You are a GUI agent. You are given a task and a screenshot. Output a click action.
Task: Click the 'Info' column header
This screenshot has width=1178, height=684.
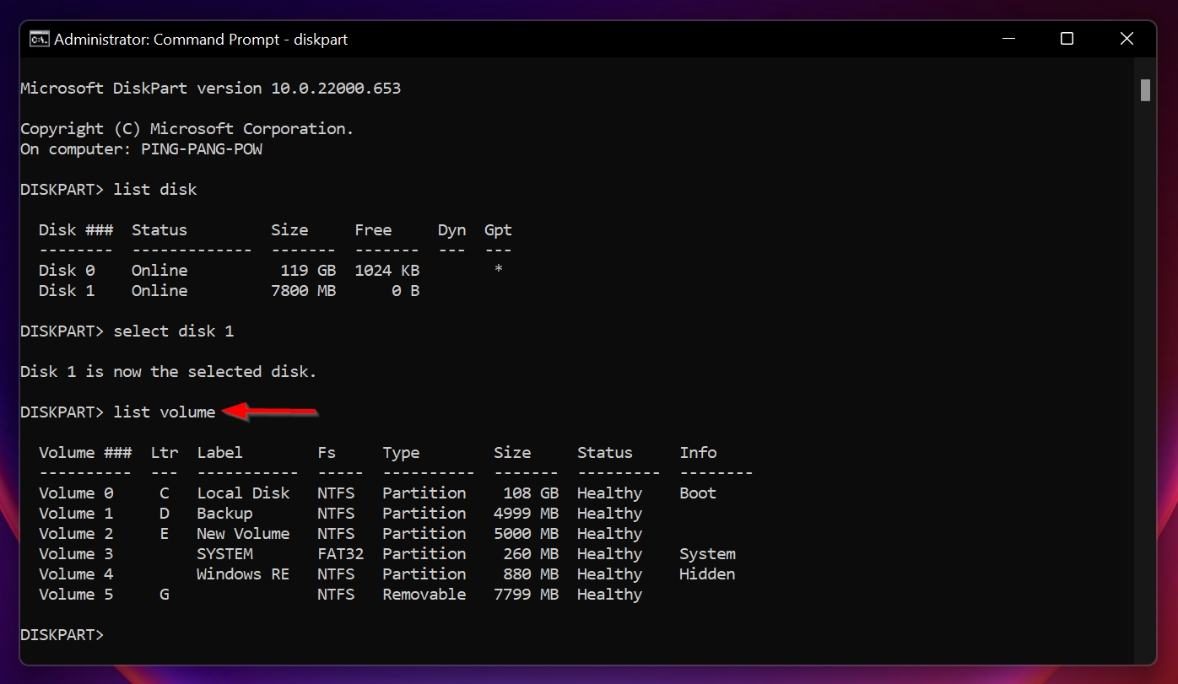[x=698, y=453]
